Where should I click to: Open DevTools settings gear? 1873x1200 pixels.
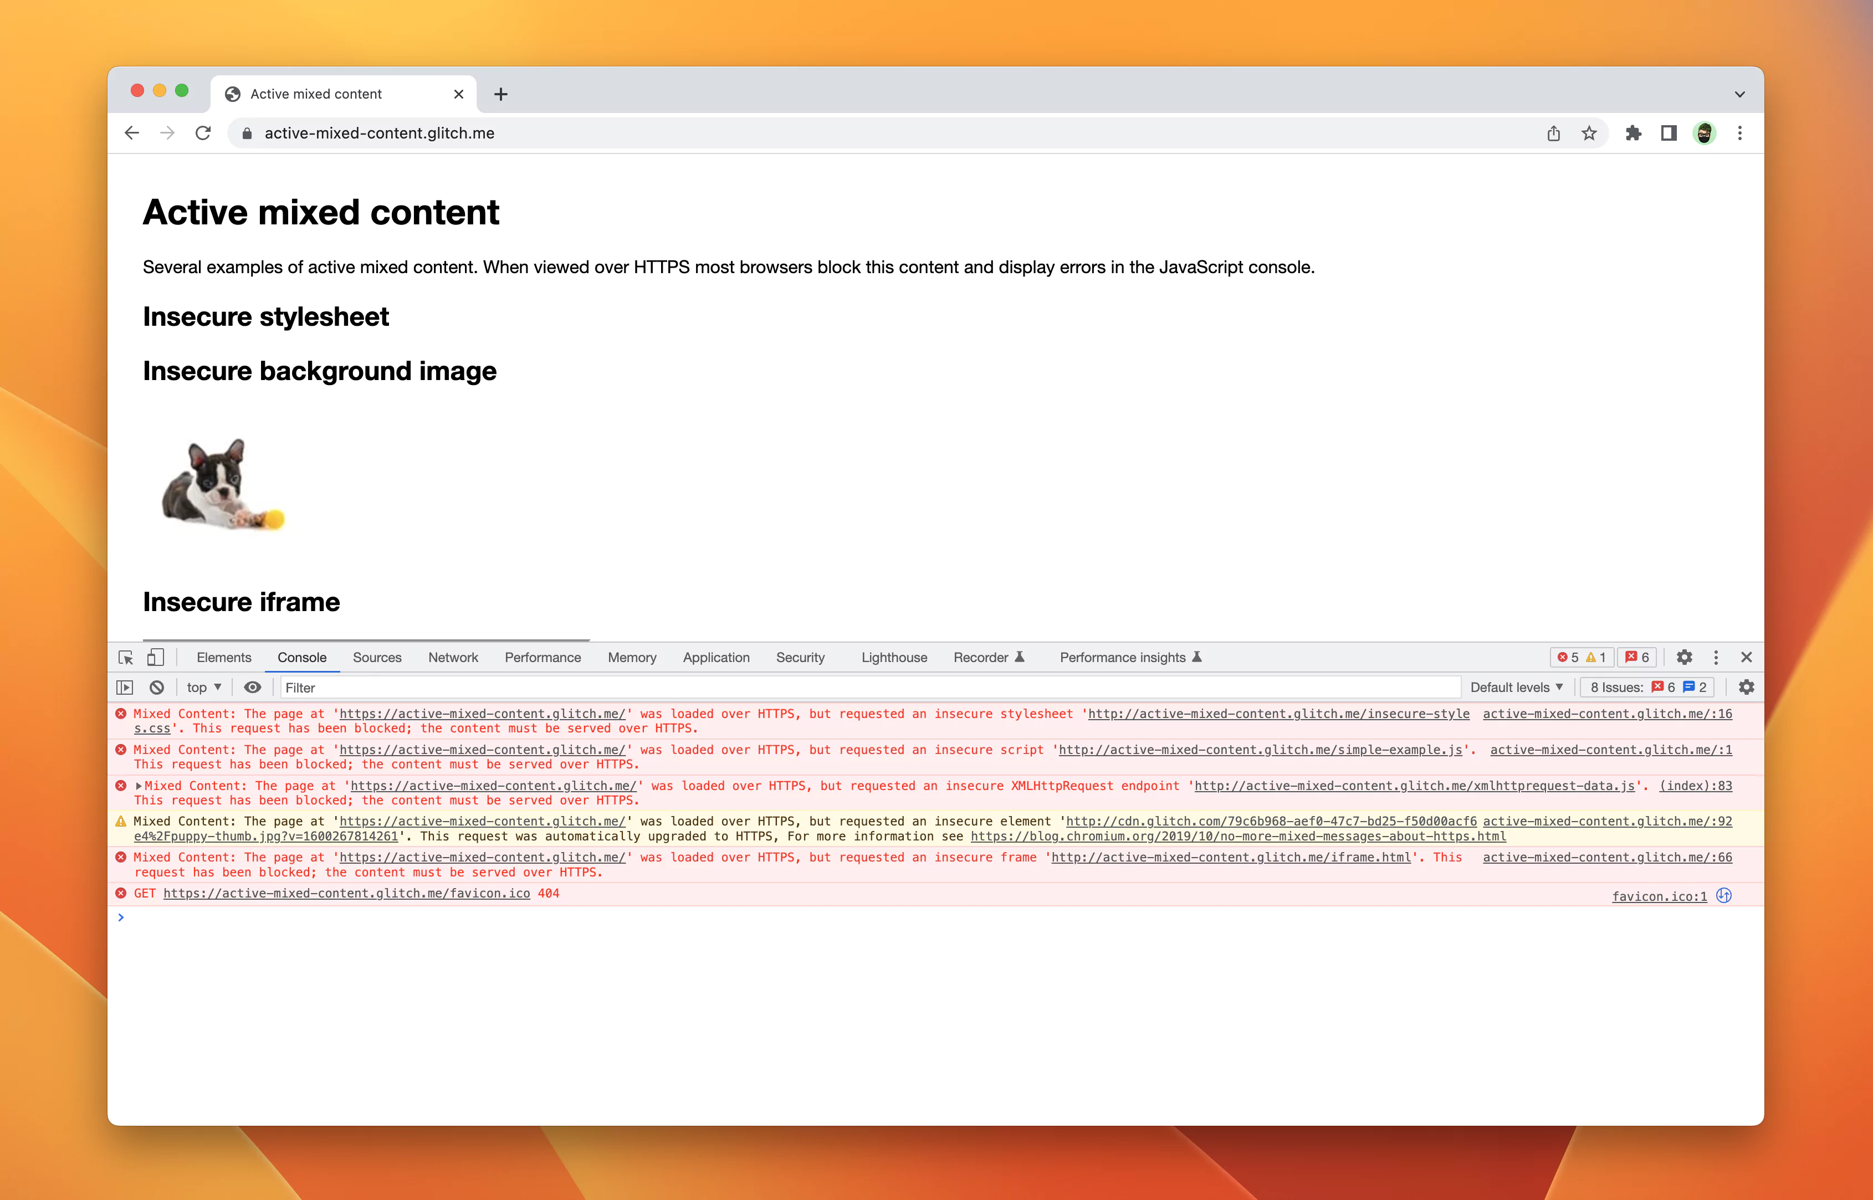click(1683, 658)
